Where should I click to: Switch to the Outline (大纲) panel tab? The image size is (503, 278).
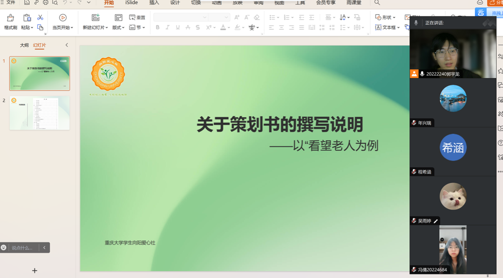[24, 45]
